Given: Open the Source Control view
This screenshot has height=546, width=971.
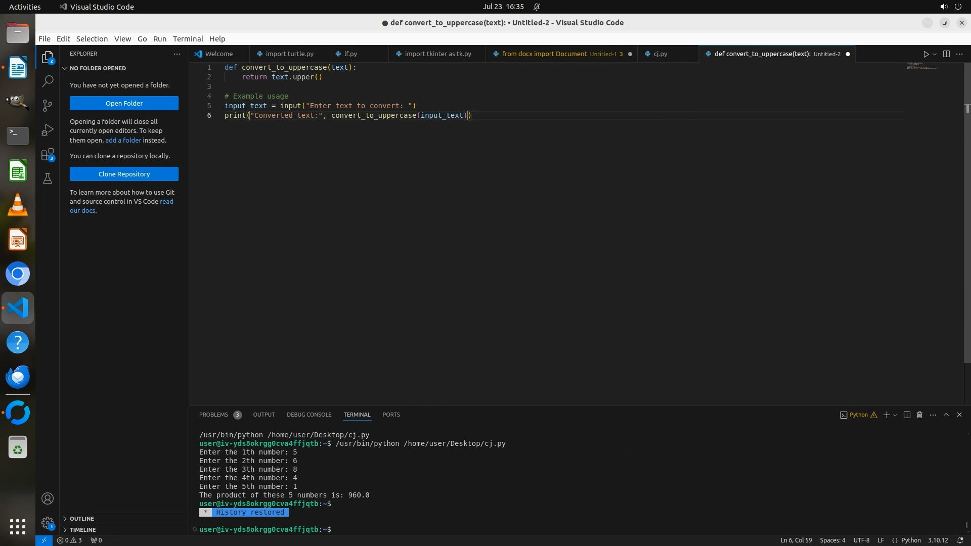Looking at the screenshot, I should [48, 105].
